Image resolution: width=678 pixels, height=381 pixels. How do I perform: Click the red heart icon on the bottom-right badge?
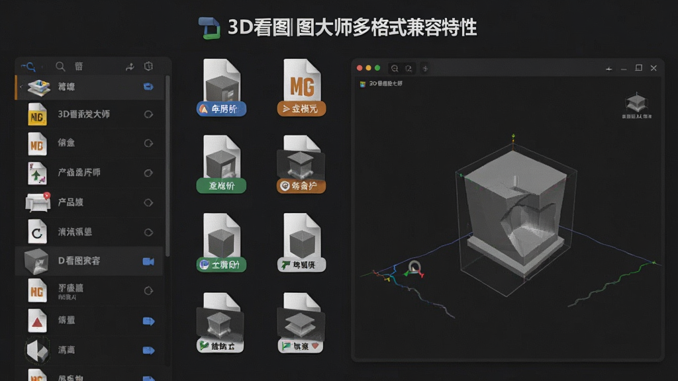[315, 346]
